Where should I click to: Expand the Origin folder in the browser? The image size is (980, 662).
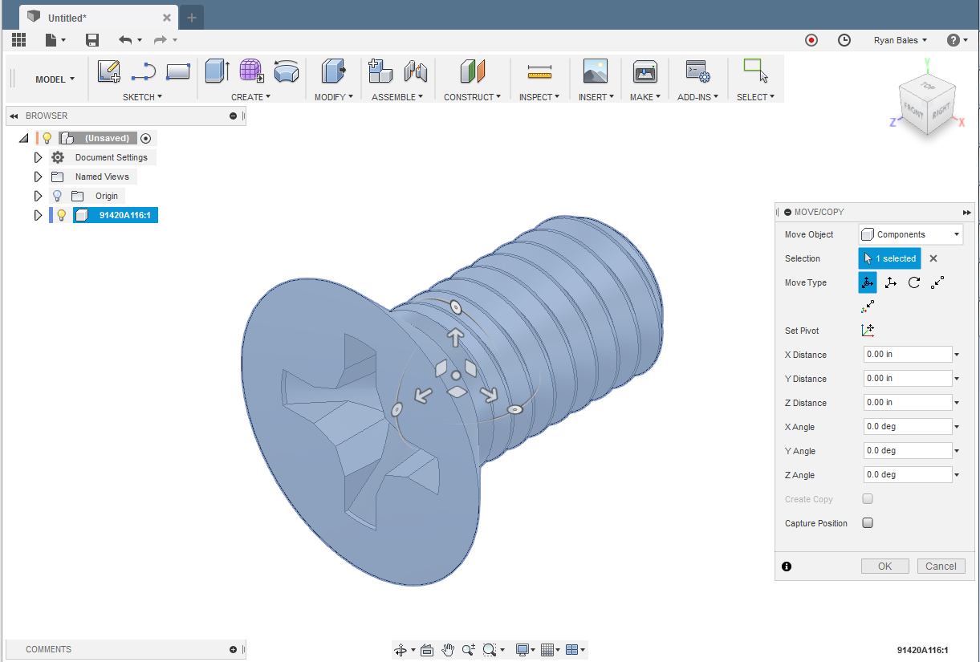tap(38, 196)
